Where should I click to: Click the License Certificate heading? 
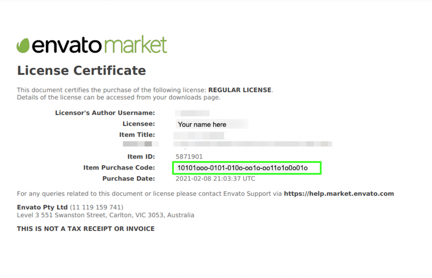pos(81,71)
